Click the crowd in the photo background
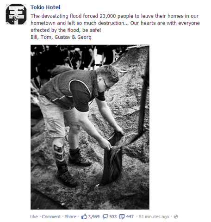Image resolution: width=211 pixels, height=222 pixels. point(77,56)
